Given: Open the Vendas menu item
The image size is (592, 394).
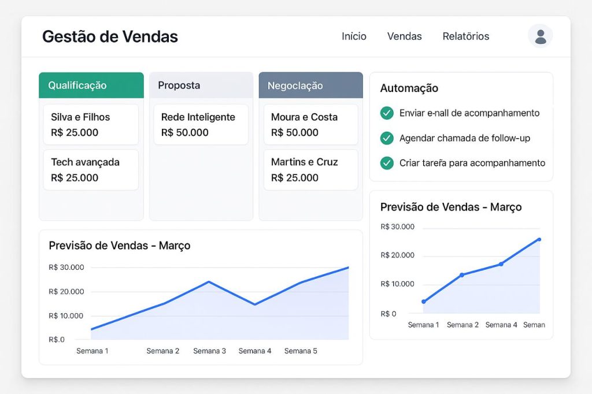Looking at the screenshot, I should click(x=404, y=36).
